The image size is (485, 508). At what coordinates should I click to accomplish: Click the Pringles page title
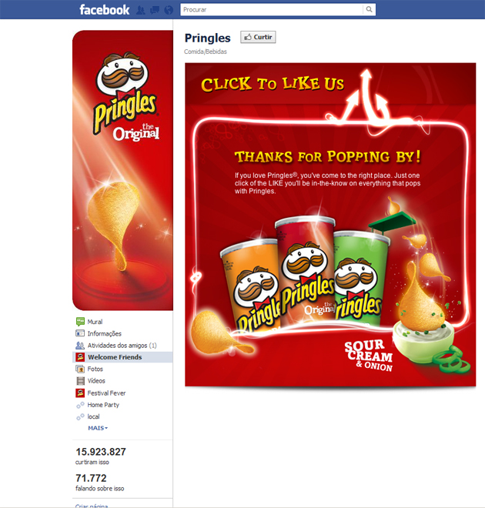207,38
